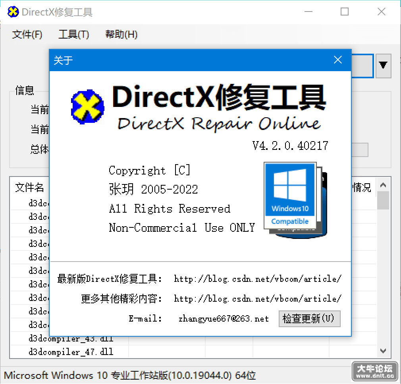Expand the dropdown arrow in main window
The image size is (401, 384).
tap(383, 66)
